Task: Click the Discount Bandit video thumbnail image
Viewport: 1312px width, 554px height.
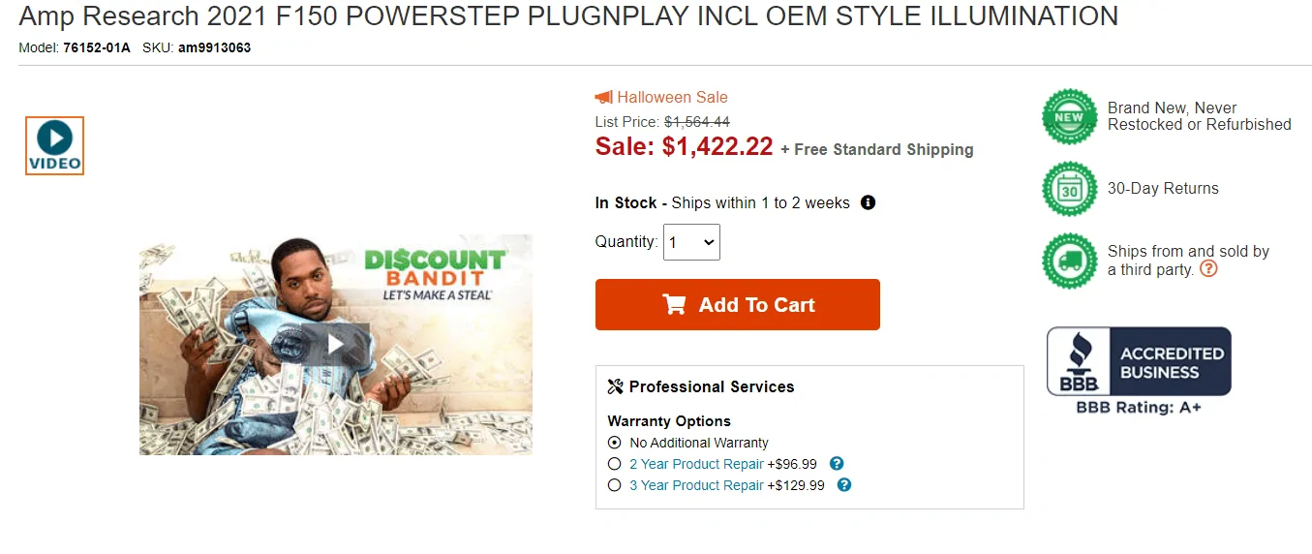Action: [336, 345]
